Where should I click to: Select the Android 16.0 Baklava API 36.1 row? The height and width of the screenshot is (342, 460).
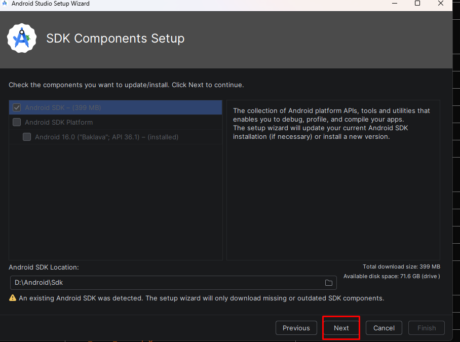[116, 137]
